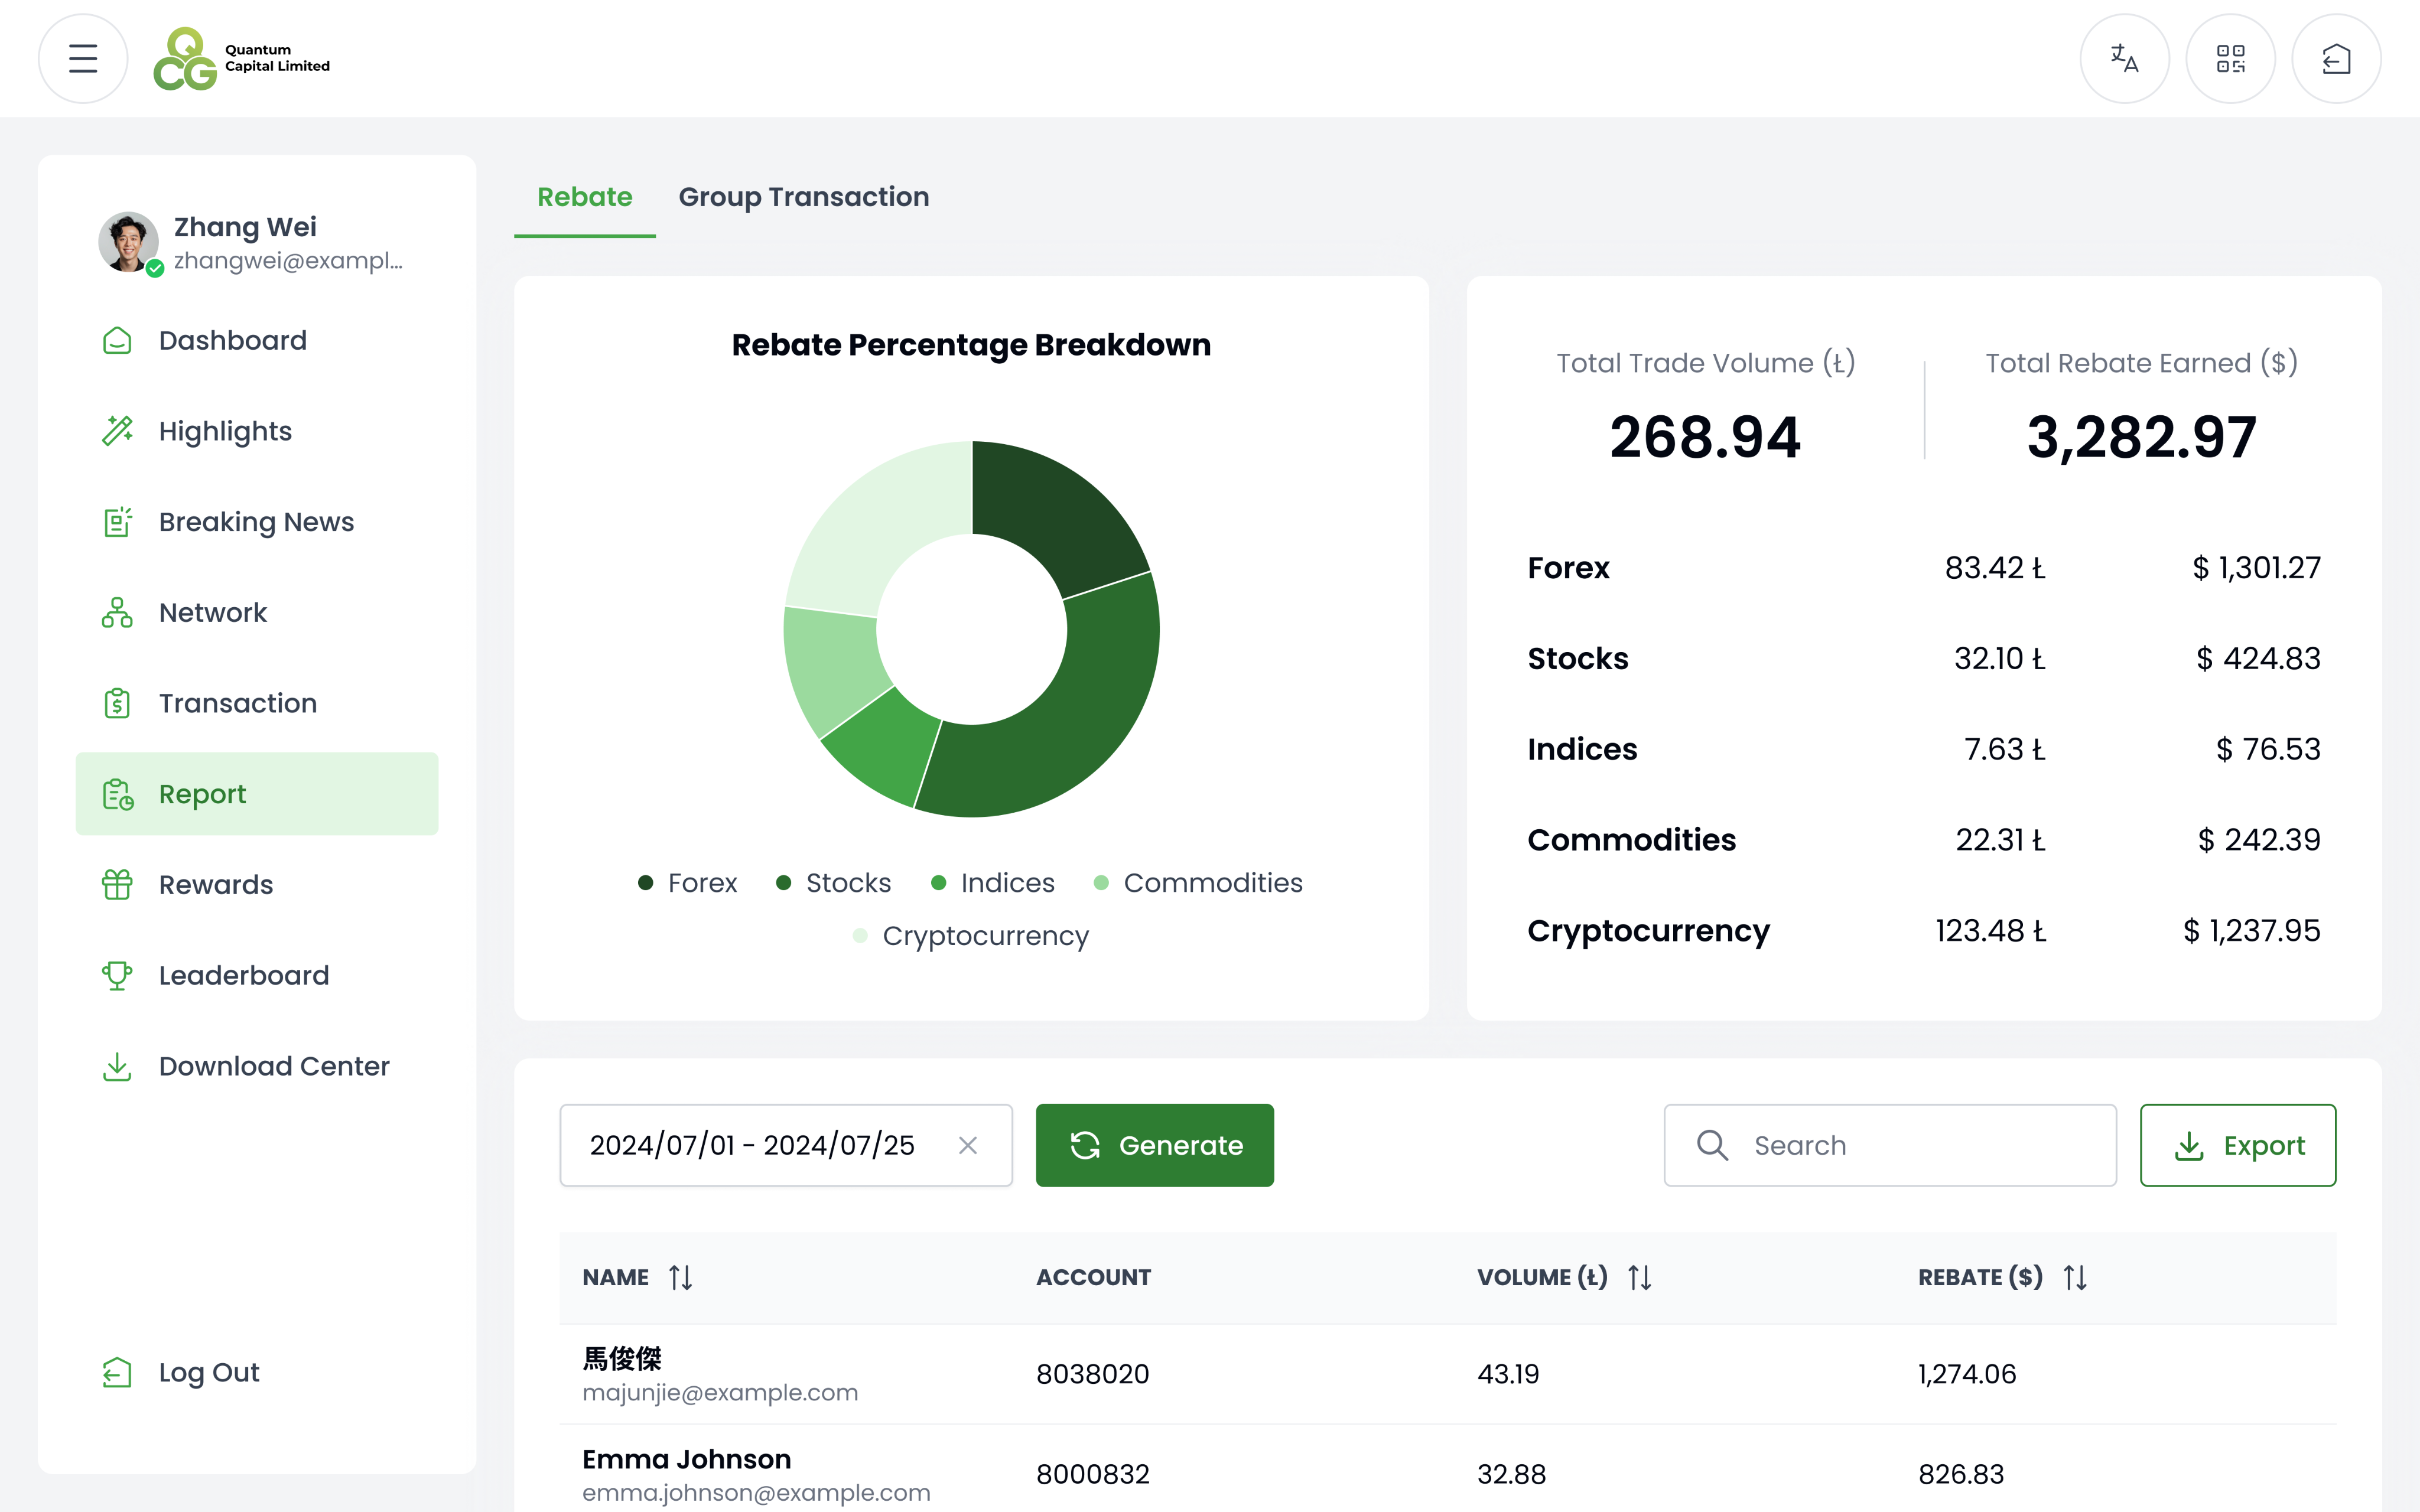Open the QR code icon button
Image resolution: width=2420 pixels, height=1512 pixels.
(2230, 59)
